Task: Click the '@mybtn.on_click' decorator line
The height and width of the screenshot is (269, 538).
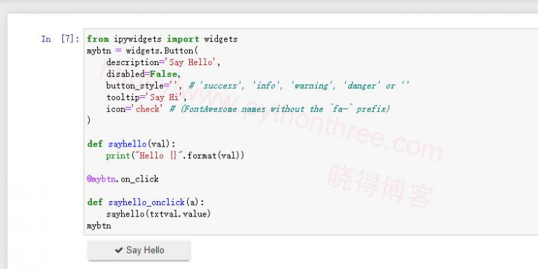Action: 123,179
